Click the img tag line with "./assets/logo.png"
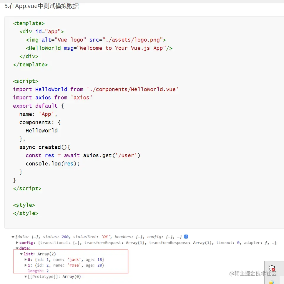This screenshot has width=284, height=284. 96,40
